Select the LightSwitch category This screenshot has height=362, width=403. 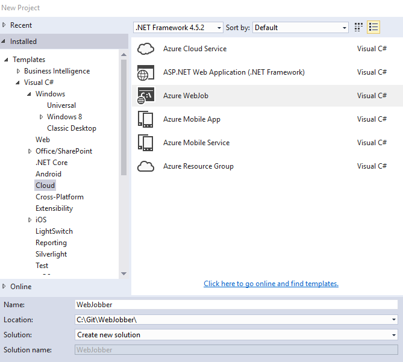(54, 231)
